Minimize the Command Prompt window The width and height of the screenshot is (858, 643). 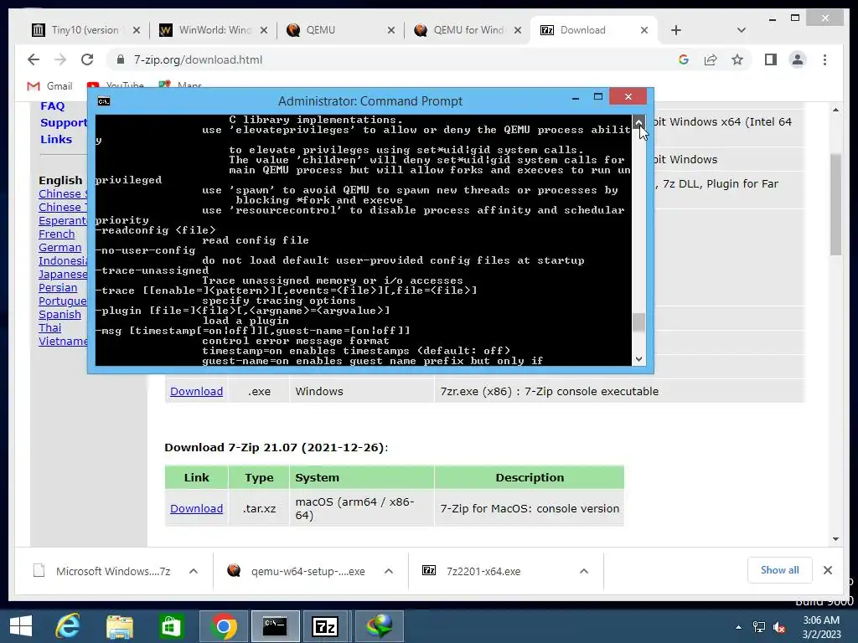pyautogui.click(x=575, y=98)
